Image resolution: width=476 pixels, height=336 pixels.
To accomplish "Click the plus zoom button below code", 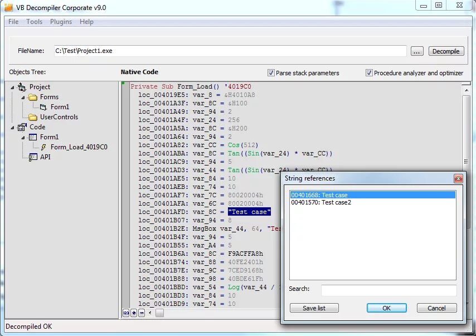I will pos(134,313).
